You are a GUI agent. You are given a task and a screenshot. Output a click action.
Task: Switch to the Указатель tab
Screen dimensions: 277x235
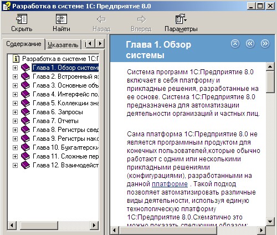[x=63, y=45]
